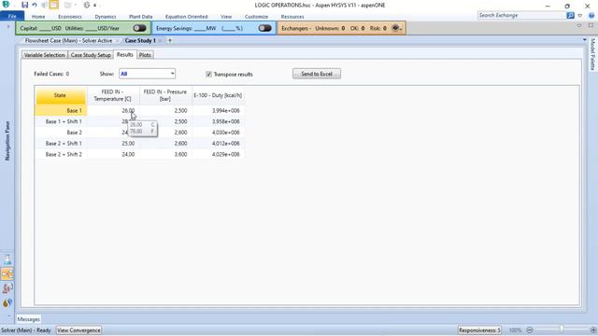This screenshot has height=336, width=598.
Task: Click the Search Exchange magnifier icon
Action: pos(570,16)
